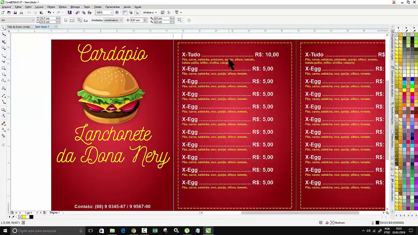The height and width of the screenshot is (235, 418).
Task: Toggle Show guidelines
Action: click(x=137, y=12)
